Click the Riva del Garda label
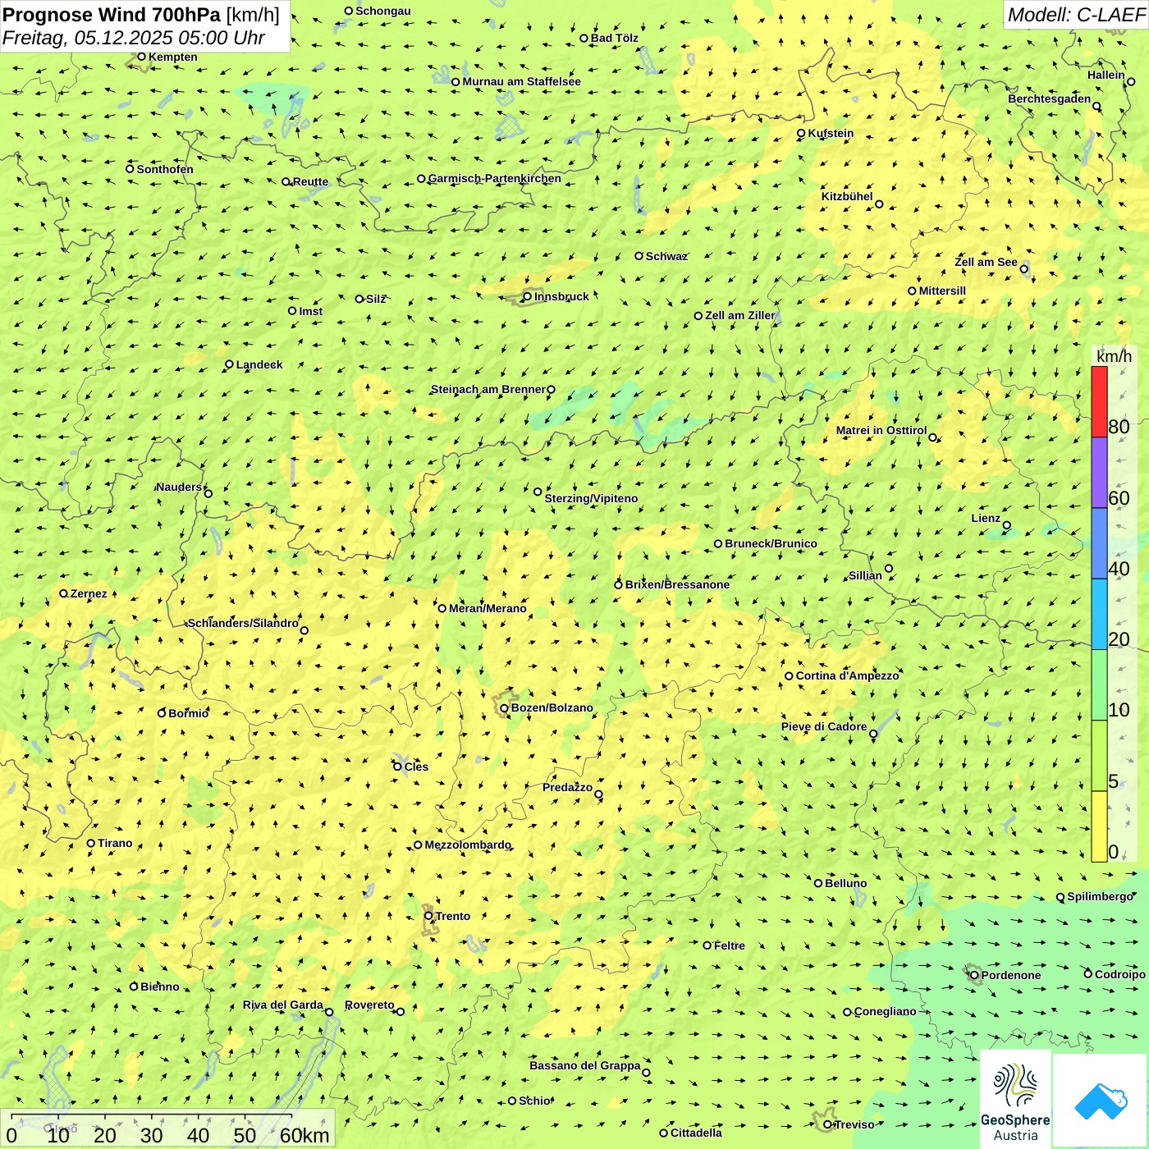Screen dimensions: 1149x1149 [x=283, y=1005]
